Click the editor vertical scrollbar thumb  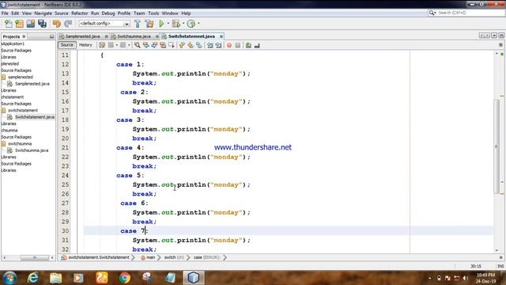[497, 146]
